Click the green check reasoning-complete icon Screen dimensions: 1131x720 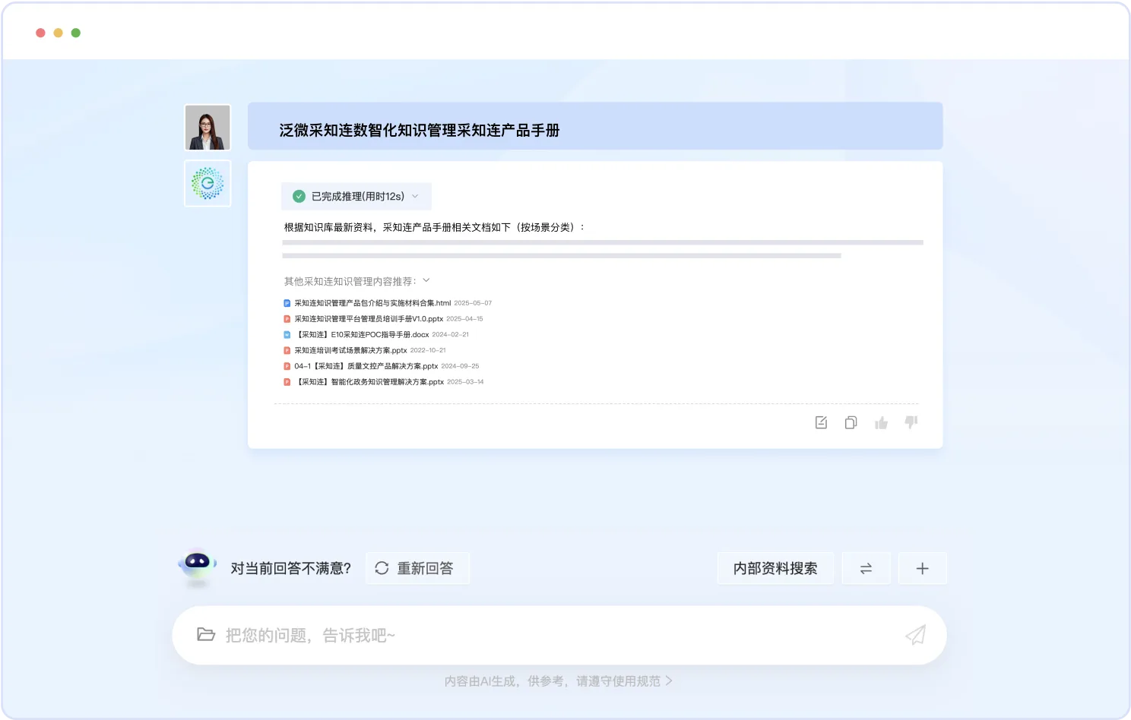(299, 196)
